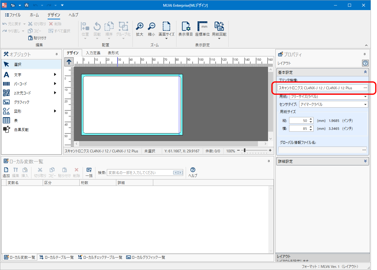Toggle the プロパティ panel pushpin

tap(364, 54)
